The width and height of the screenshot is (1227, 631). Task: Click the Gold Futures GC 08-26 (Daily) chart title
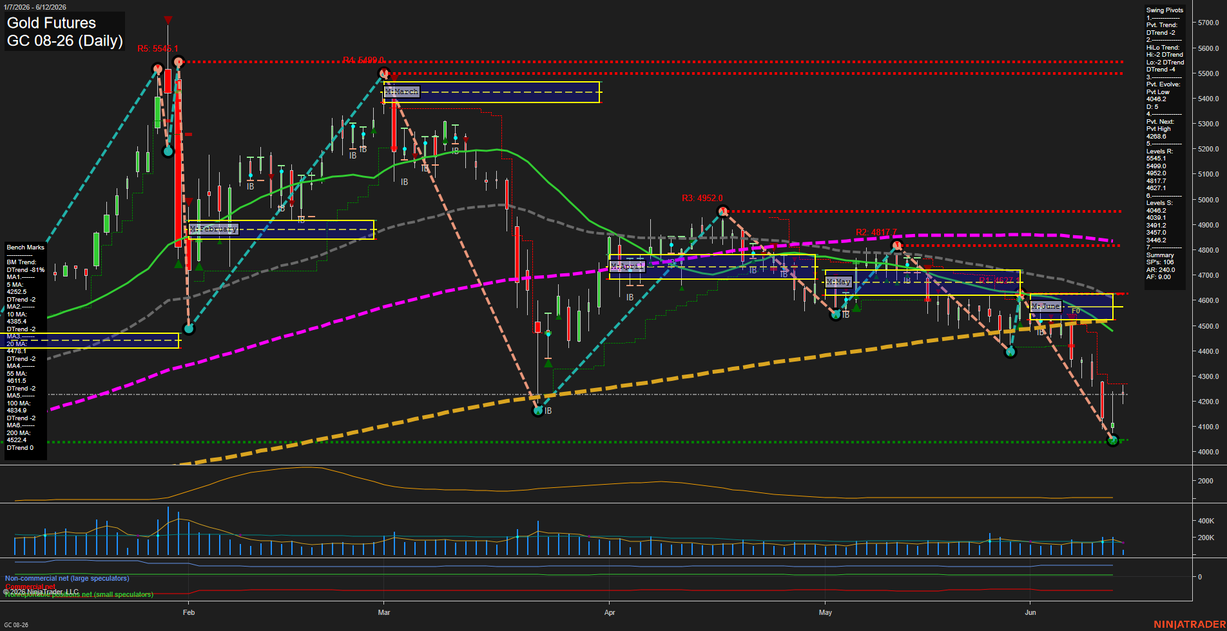point(64,32)
